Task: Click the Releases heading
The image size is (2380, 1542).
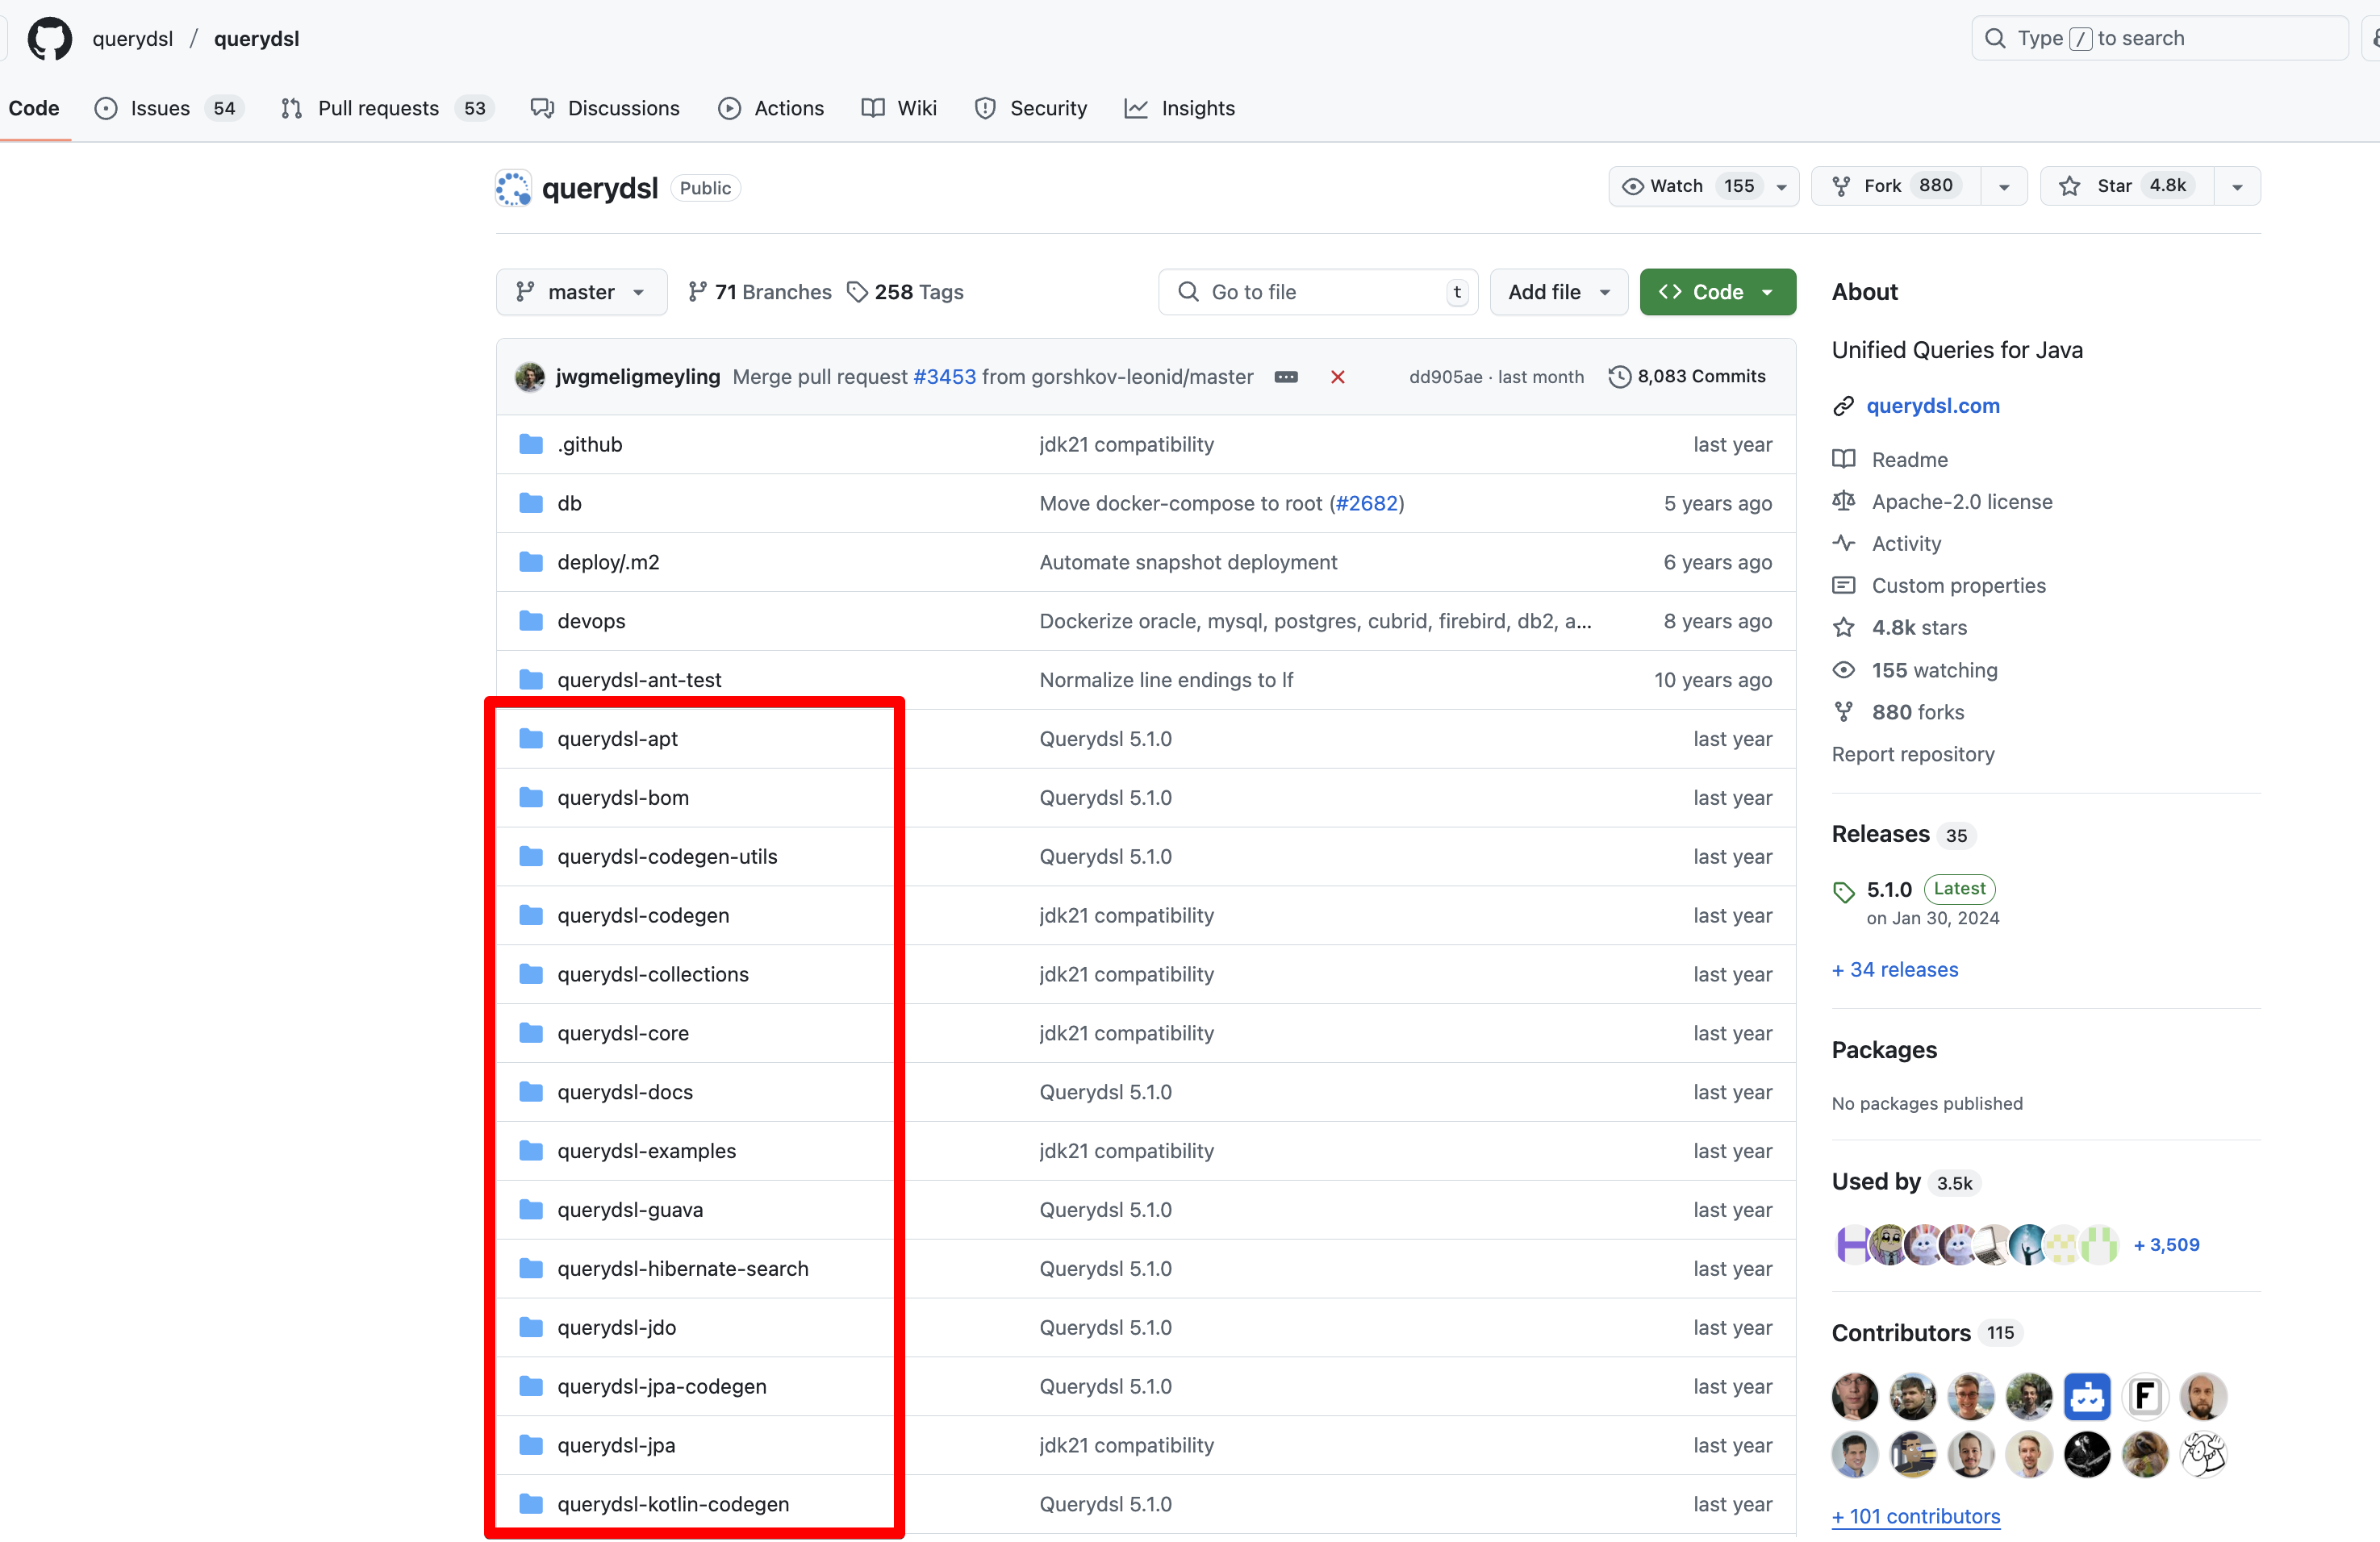Action: point(1880,833)
